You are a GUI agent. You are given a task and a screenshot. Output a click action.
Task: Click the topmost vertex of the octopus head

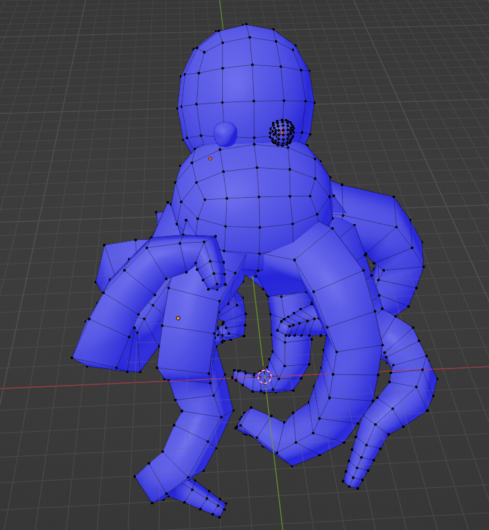pos(246,25)
